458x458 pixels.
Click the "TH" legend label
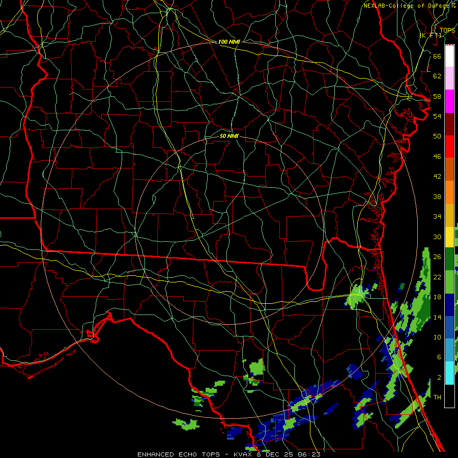pos(437,397)
